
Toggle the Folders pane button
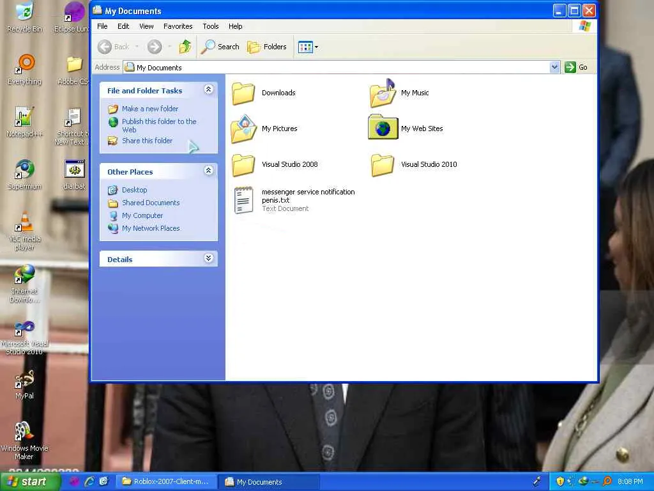click(x=266, y=47)
